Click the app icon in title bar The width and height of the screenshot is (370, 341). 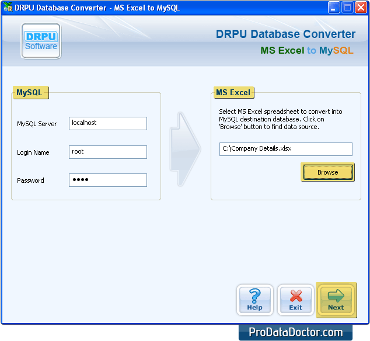[x=8, y=8]
